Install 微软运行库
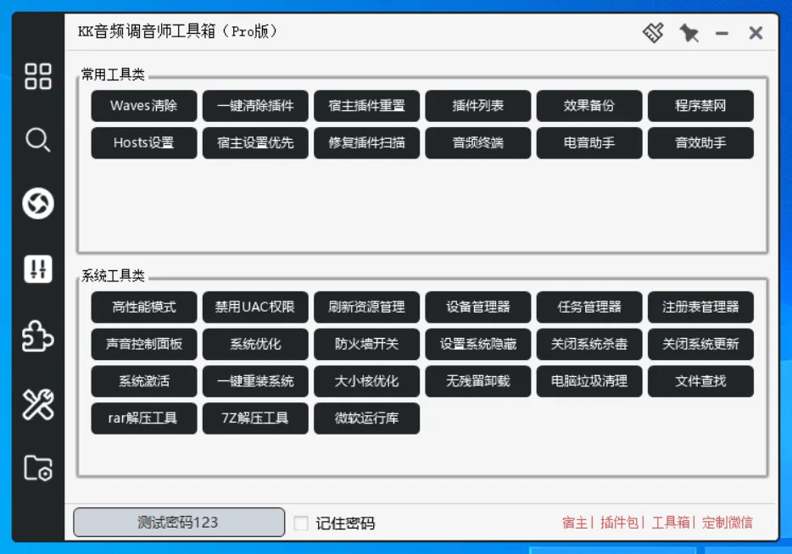Screen dimensions: 792x554 (366, 418)
